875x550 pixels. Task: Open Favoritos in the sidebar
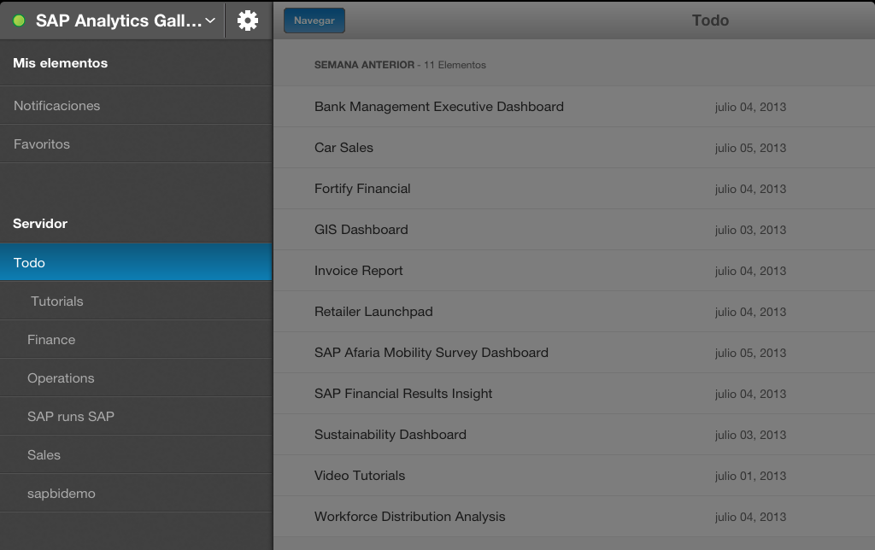(42, 144)
